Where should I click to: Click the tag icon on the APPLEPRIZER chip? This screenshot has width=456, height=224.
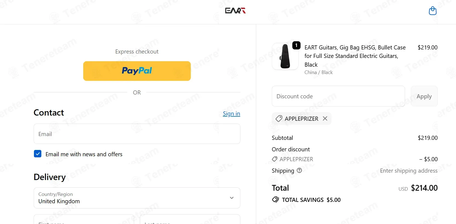pos(279,119)
